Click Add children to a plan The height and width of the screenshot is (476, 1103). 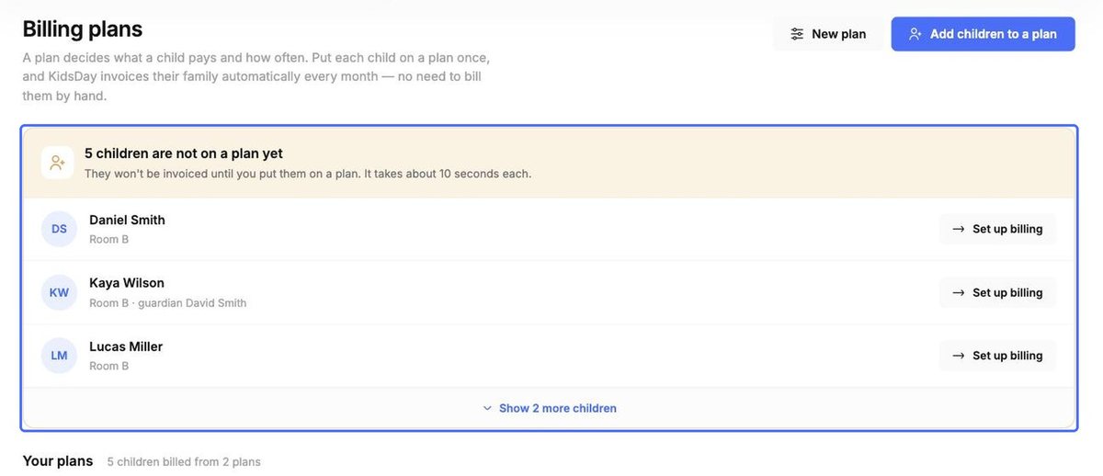(x=983, y=34)
